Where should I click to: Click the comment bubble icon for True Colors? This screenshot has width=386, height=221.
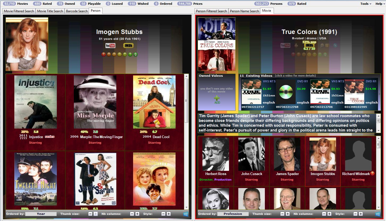[x=322, y=45]
